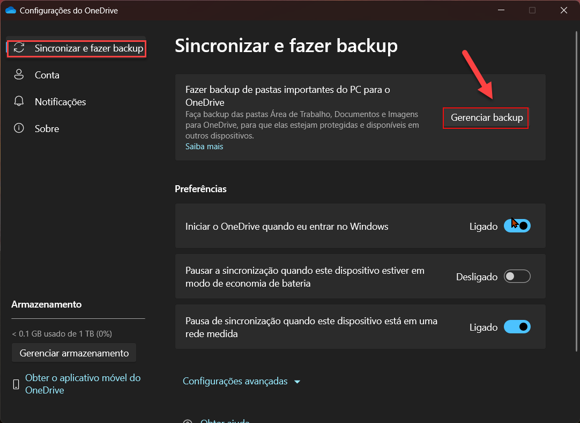Expand Configurações avançadas section
This screenshot has width=580, height=423.
coord(241,382)
